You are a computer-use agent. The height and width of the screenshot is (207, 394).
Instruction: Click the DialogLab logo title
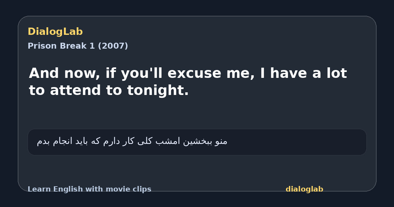55,32
